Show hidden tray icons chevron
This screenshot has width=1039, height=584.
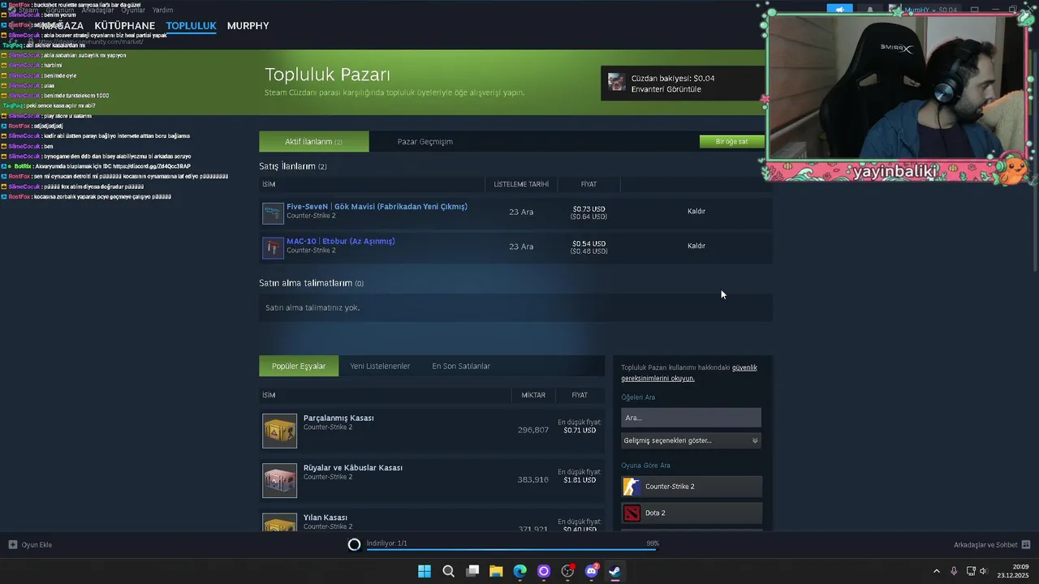tap(936, 571)
